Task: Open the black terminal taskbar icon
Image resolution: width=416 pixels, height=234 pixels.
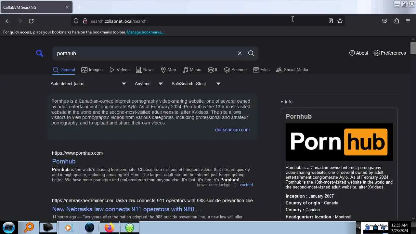Action: 48,227
